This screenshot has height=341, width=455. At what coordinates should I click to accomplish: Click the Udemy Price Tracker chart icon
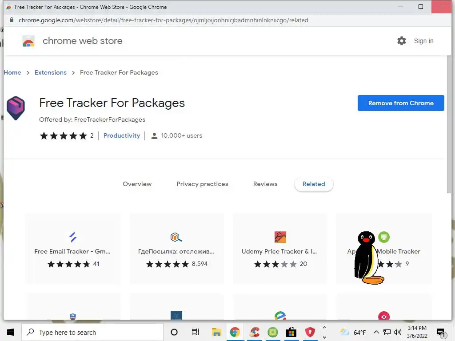pyautogui.click(x=280, y=237)
